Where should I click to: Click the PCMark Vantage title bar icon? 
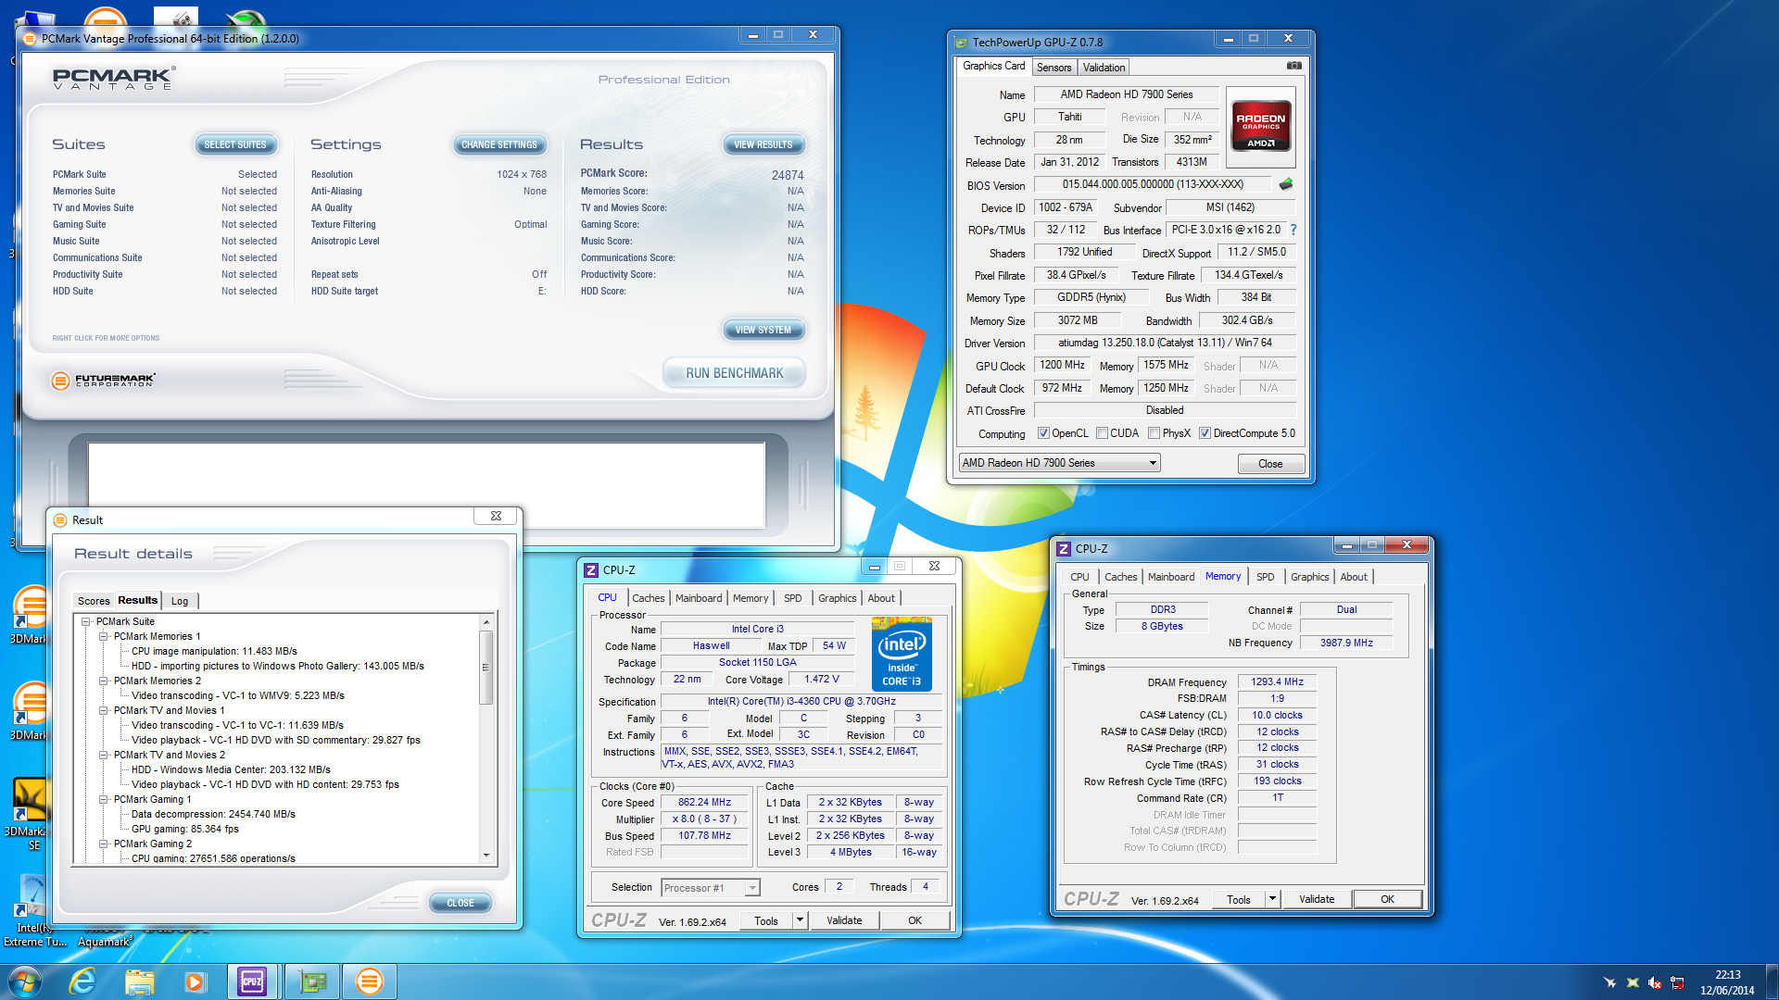coord(30,38)
